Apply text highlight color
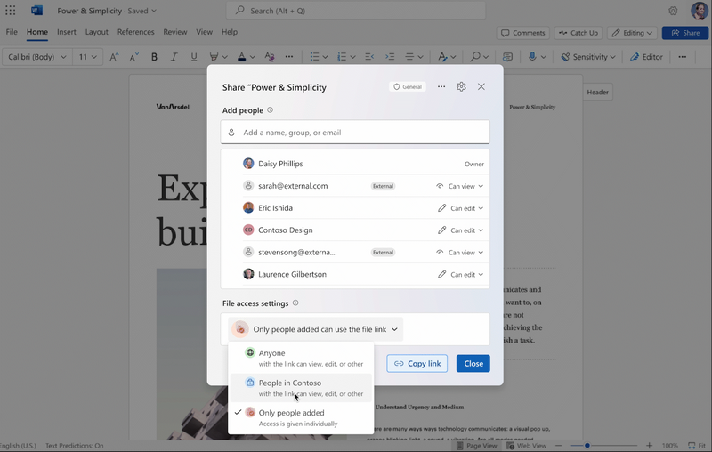 (x=214, y=57)
